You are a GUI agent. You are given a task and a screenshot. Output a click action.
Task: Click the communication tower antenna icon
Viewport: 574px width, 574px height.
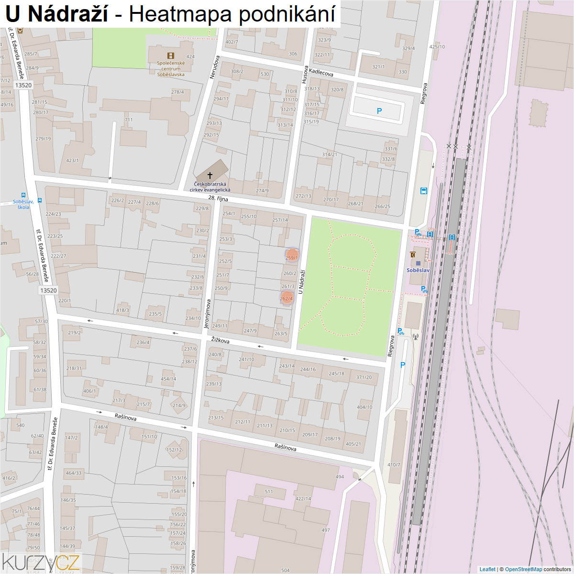415,337
